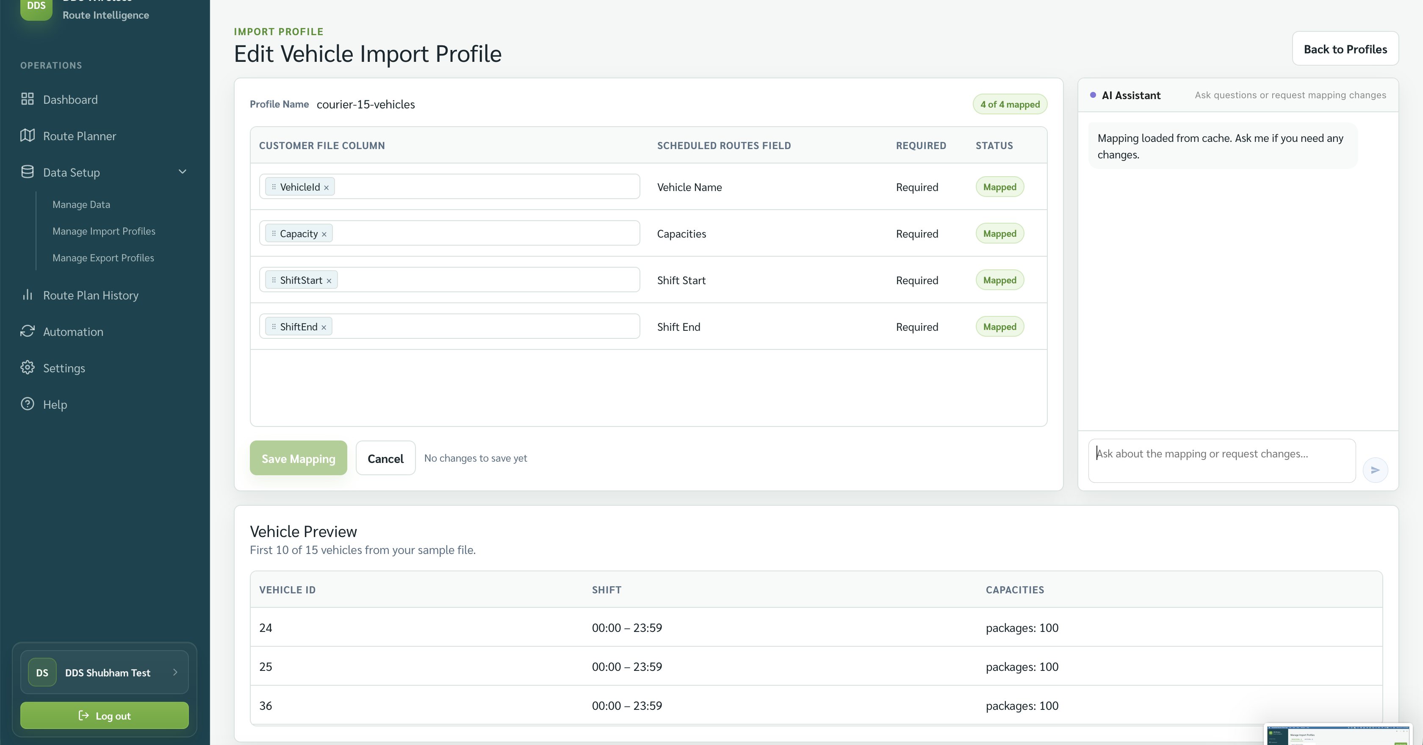Image resolution: width=1423 pixels, height=745 pixels.
Task: Click Back to Profiles
Action: [1345, 49]
